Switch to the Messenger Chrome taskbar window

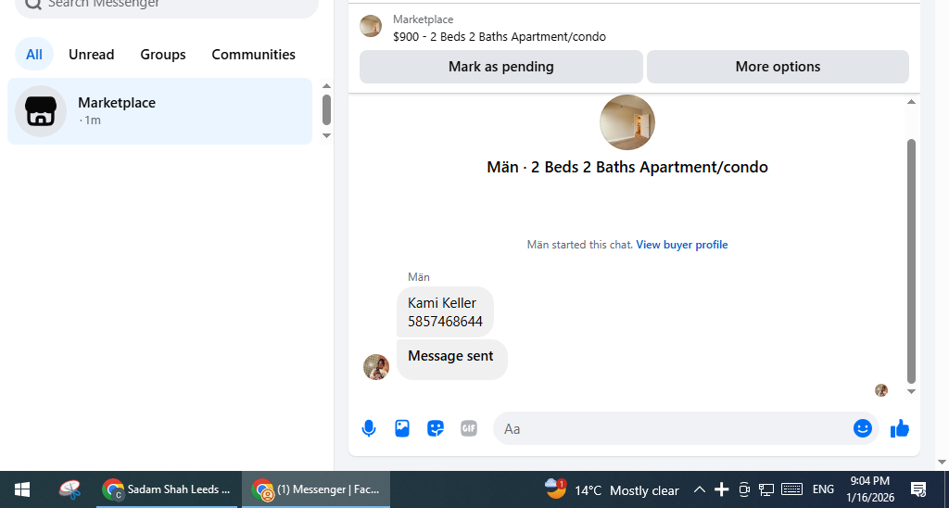click(x=316, y=489)
